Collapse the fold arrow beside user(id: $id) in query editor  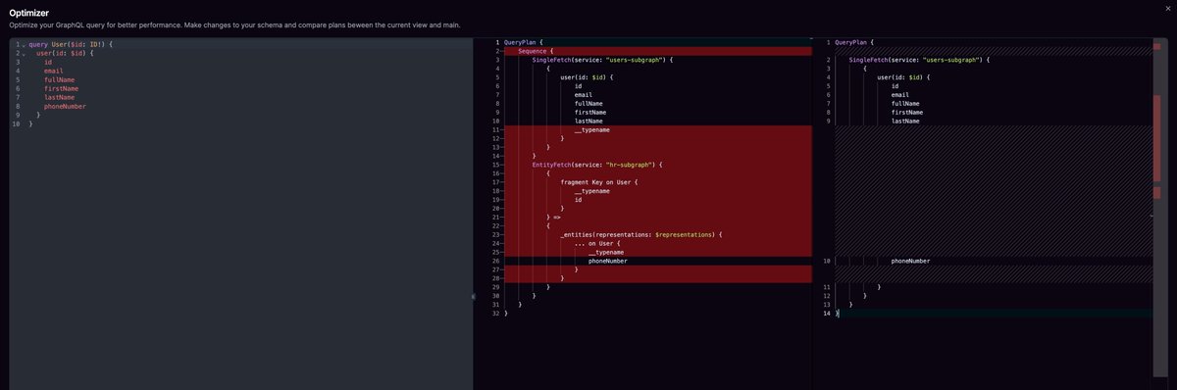pos(24,54)
